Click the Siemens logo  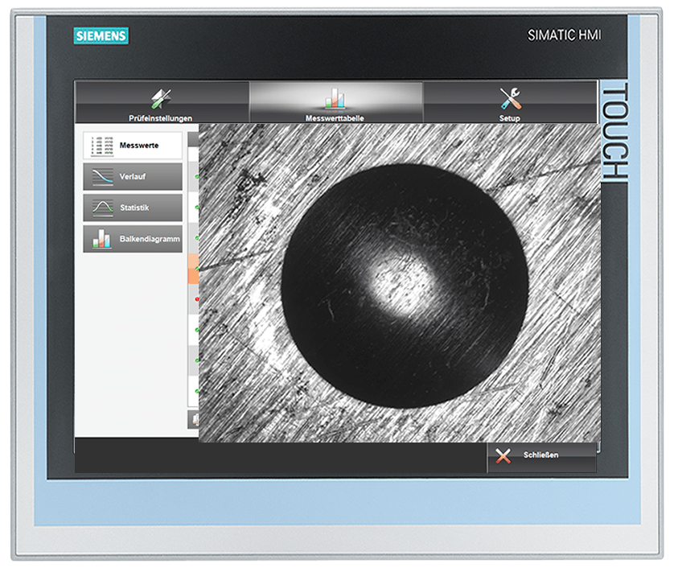[x=101, y=35]
